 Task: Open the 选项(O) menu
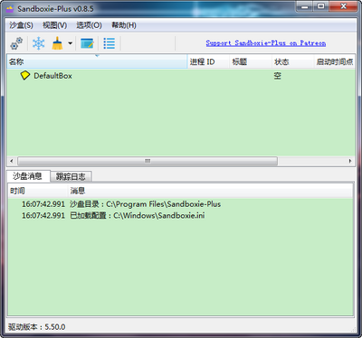coord(89,25)
